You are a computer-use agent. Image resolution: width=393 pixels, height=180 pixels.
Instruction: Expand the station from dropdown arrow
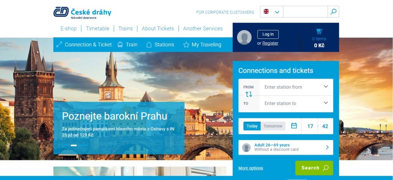pos(325,86)
